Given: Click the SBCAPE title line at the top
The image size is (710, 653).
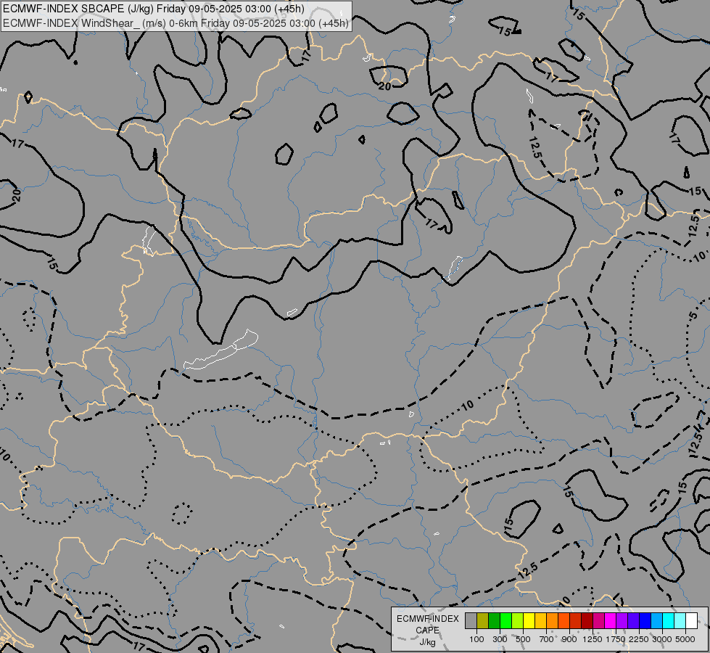Looking at the screenshot, I should tap(154, 9).
